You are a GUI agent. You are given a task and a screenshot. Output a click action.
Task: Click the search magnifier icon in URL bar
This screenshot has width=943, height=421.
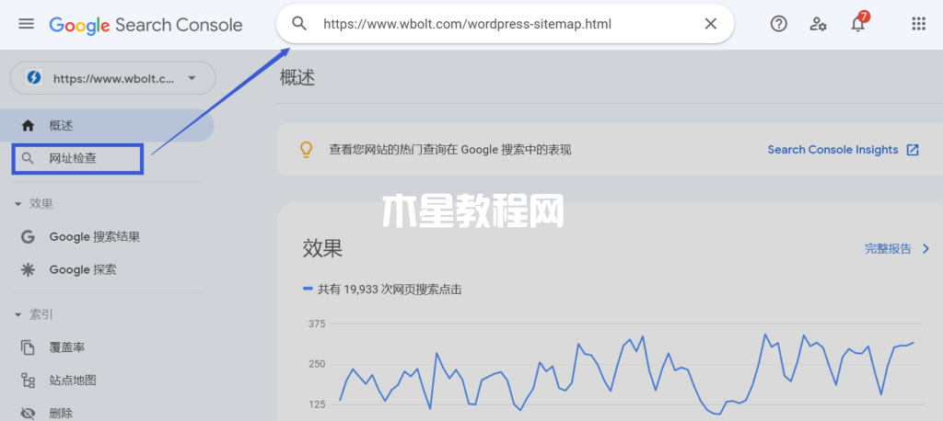299,24
